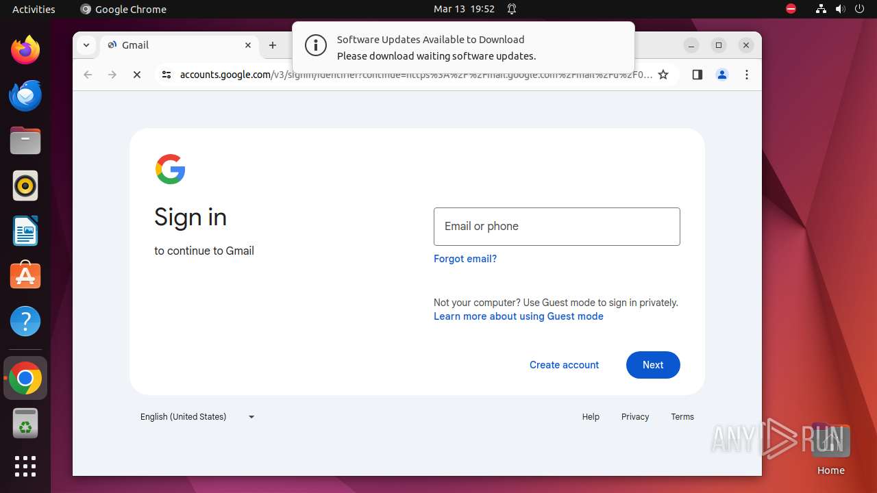Open Google Chrome app menu in top bar
Image resolution: width=877 pixels, height=493 pixels.
point(123,9)
